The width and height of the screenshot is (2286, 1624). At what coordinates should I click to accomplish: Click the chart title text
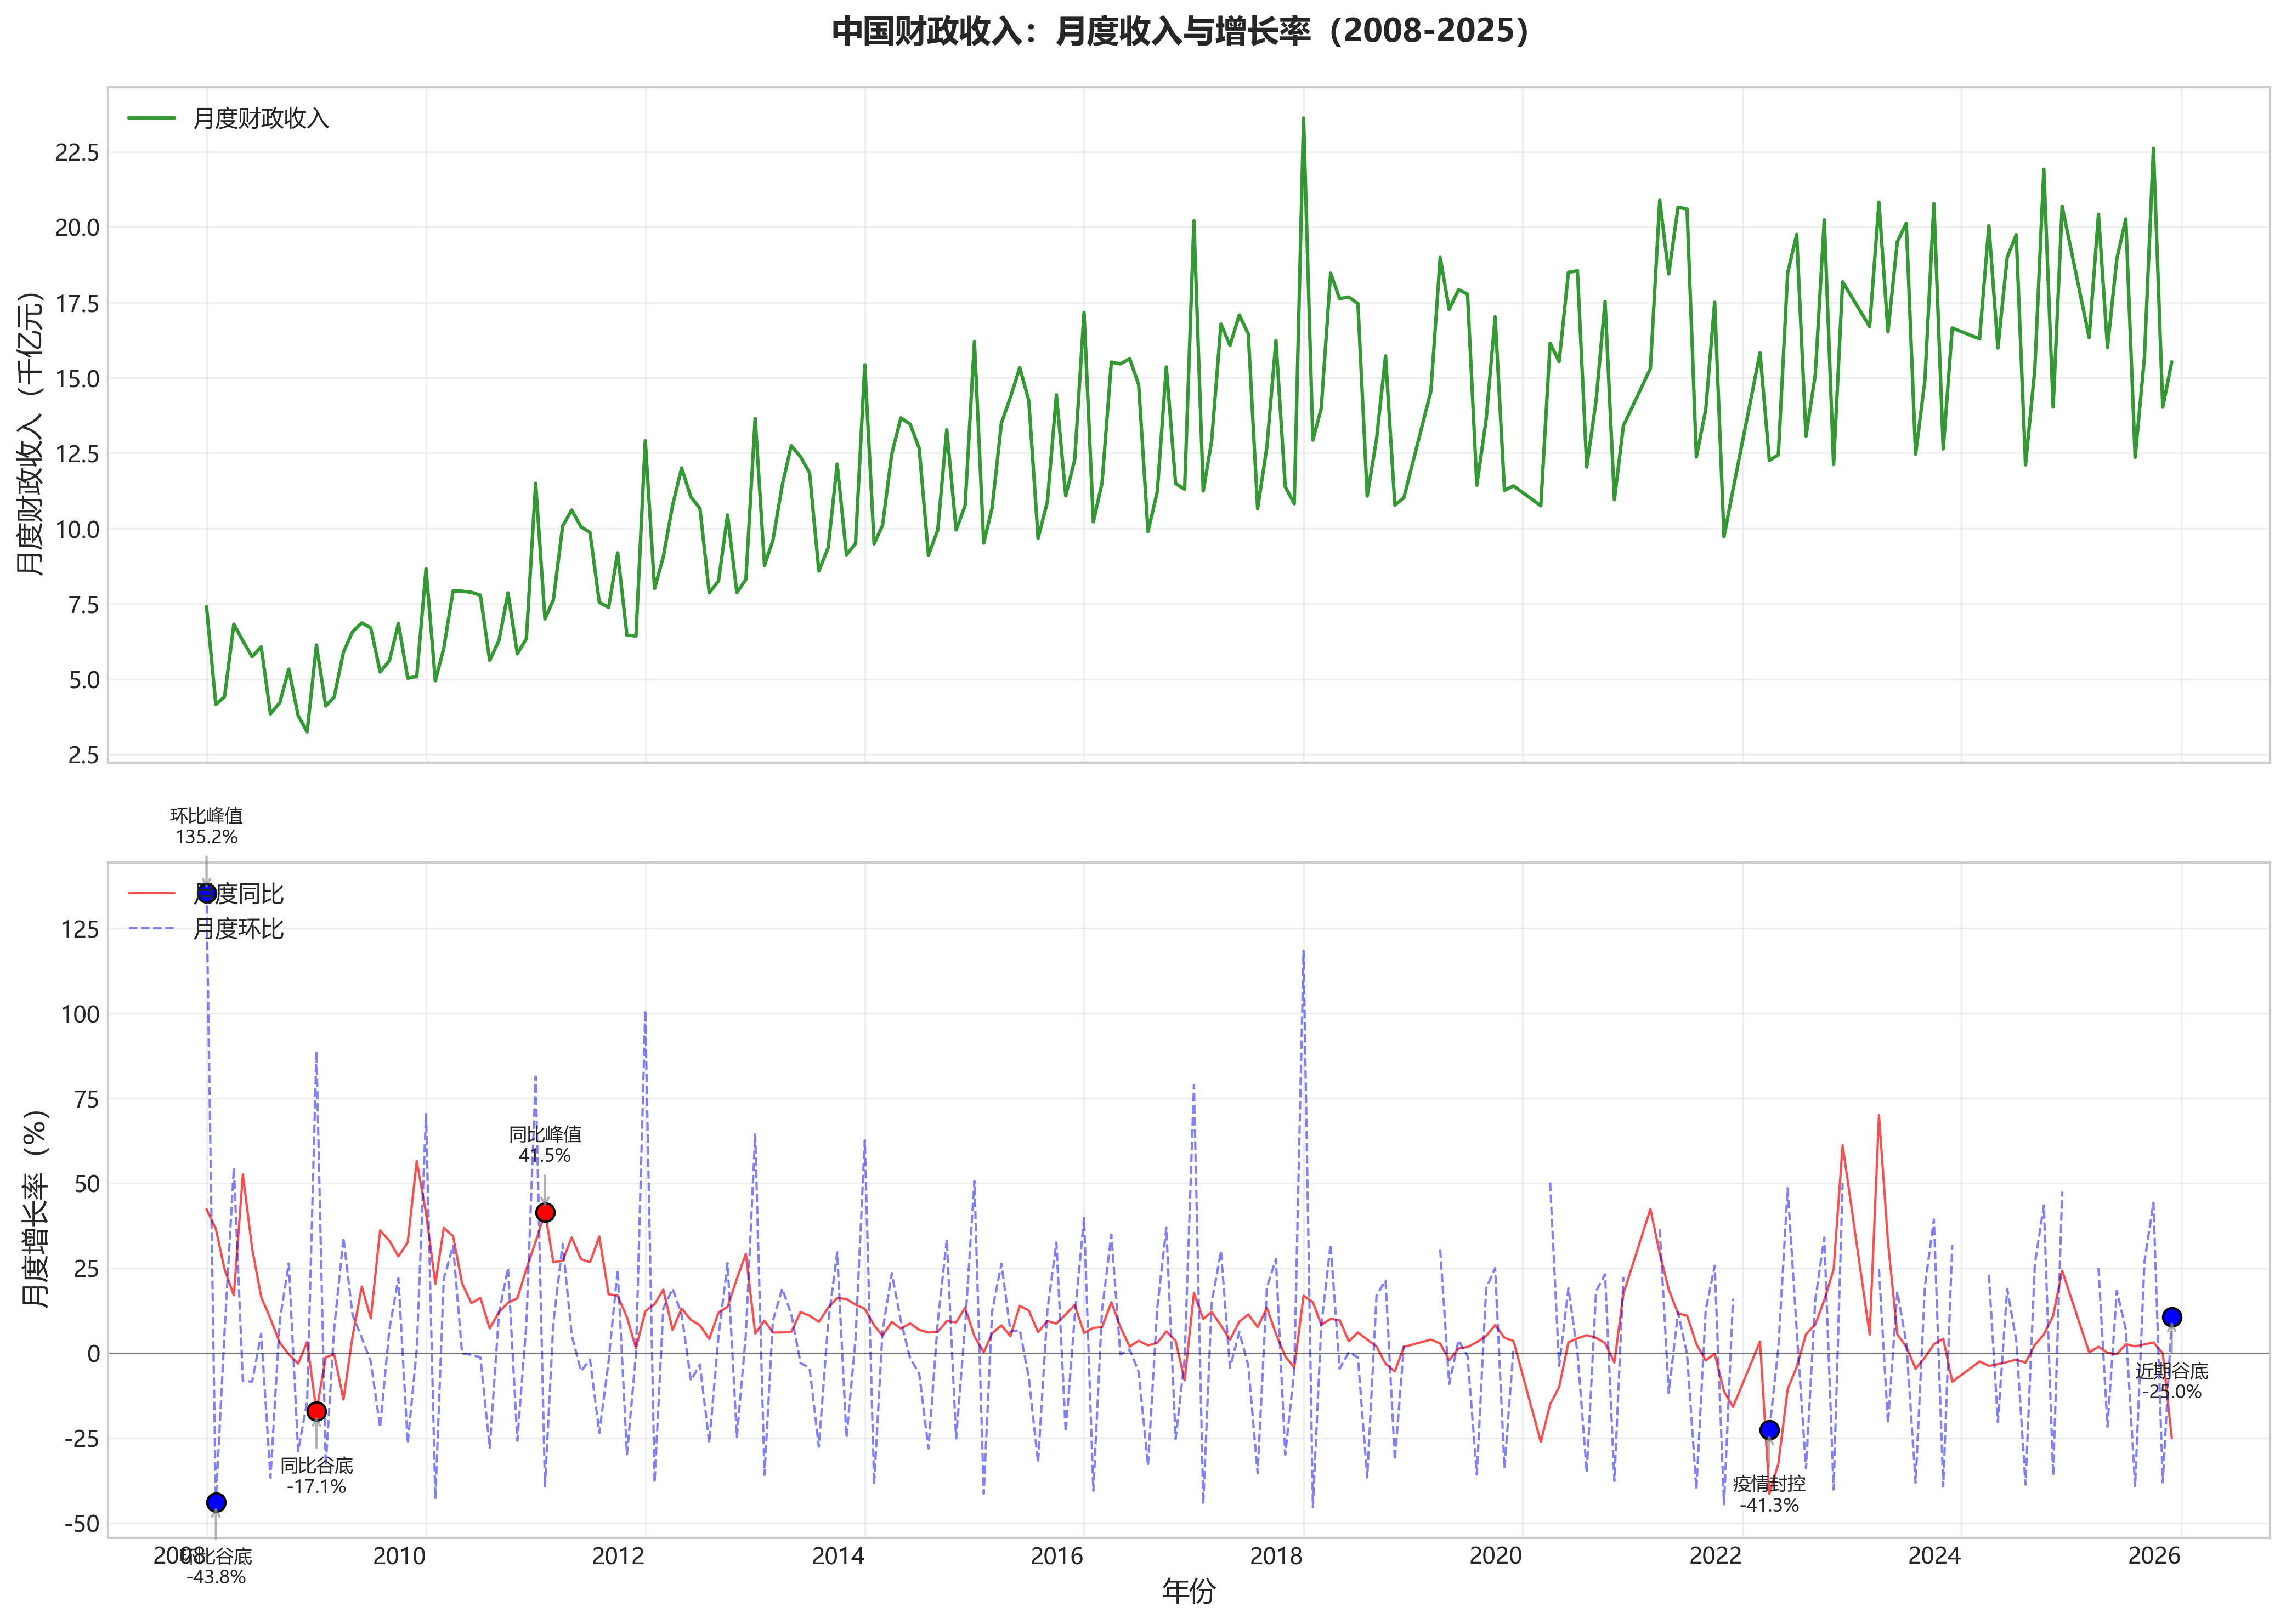click(1180, 31)
